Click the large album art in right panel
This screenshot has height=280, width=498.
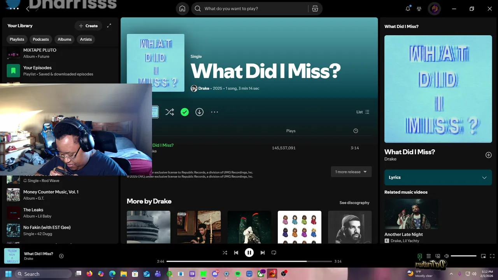point(438,89)
